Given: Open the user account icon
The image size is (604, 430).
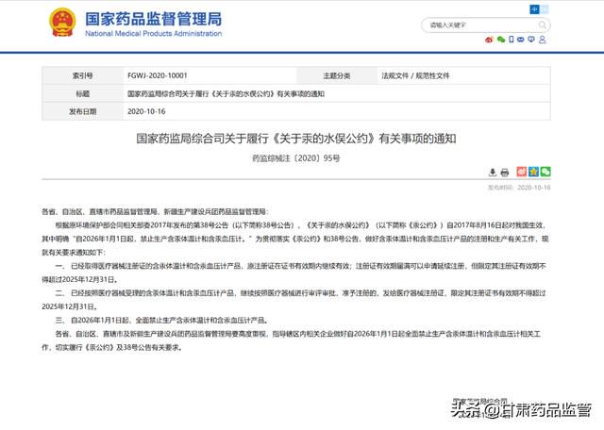Looking at the screenshot, I should point(543,40).
